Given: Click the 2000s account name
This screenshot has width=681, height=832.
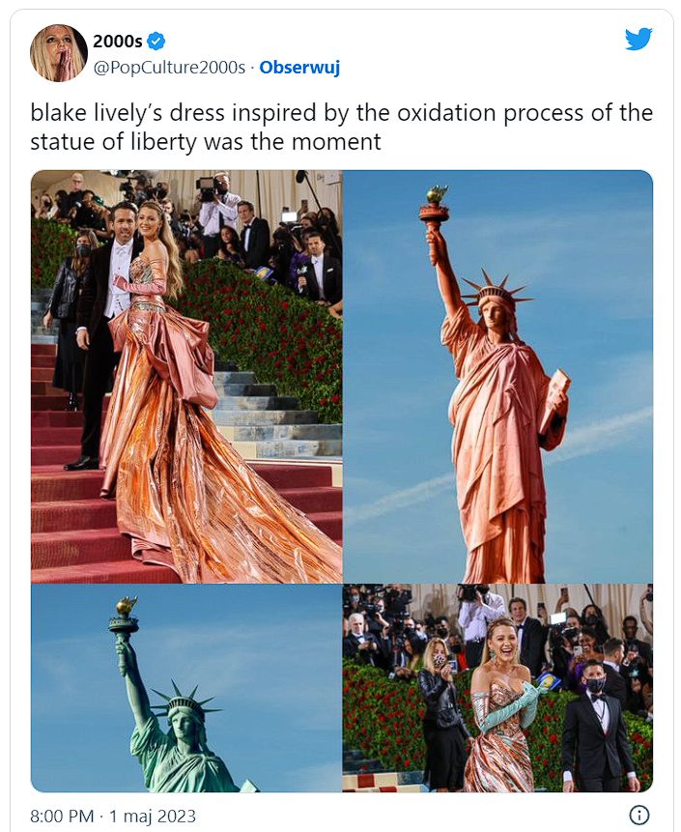Looking at the screenshot, I should 118,41.
